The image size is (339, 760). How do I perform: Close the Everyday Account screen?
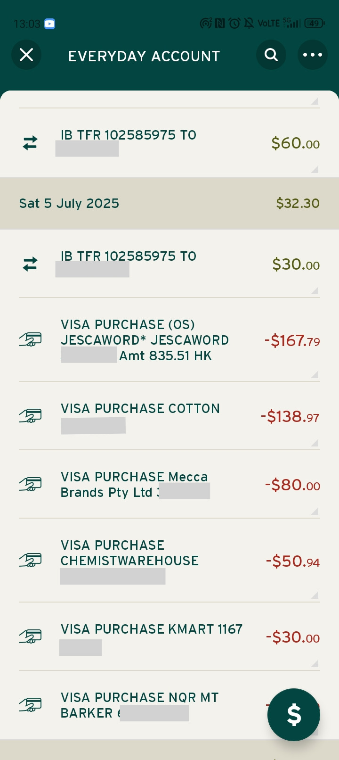(26, 55)
